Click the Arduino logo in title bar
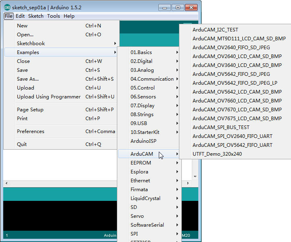The image size is (291, 242). pyautogui.click(x=7, y=7)
